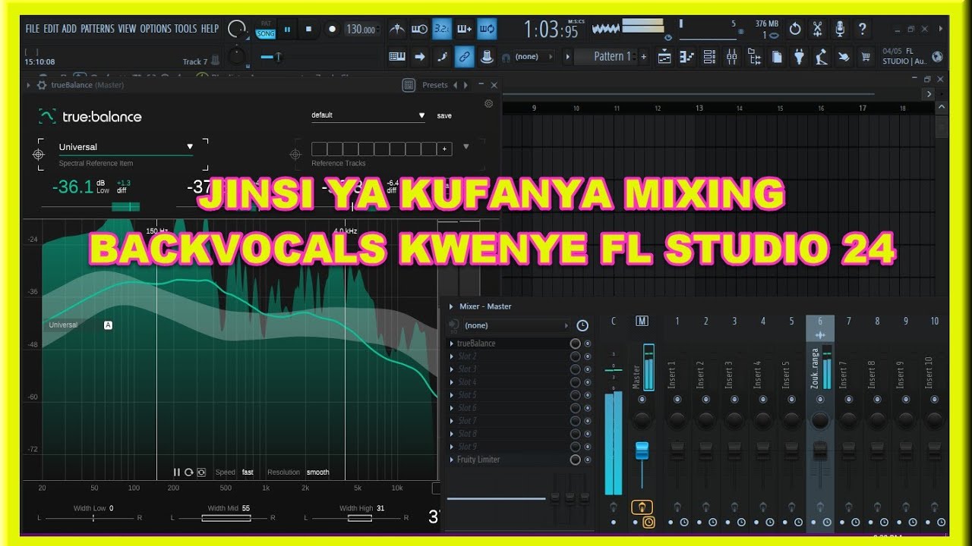Pause the trueBalance analyzer
The image size is (972, 546).
(176, 472)
